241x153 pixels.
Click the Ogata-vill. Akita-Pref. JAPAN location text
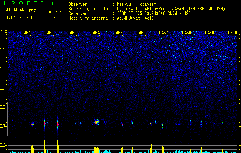click(x=171, y=9)
